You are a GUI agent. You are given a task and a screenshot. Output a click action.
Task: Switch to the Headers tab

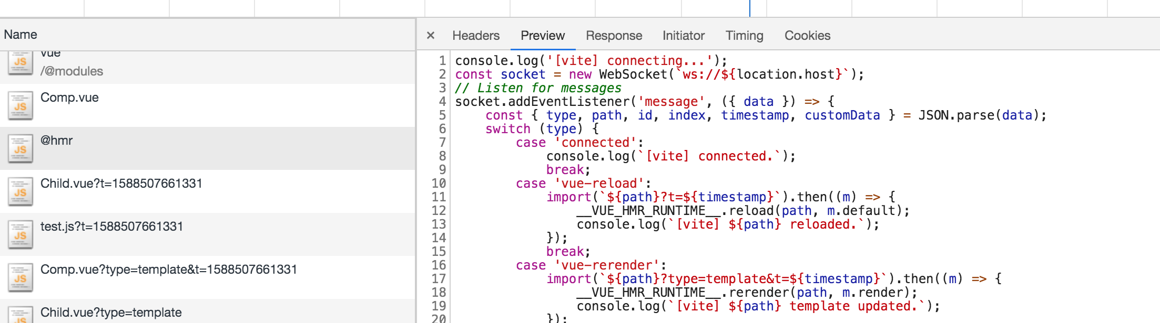point(476,35)
